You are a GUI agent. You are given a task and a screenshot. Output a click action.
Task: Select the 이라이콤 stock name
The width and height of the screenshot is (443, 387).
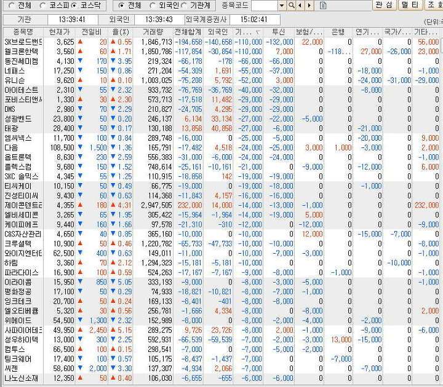[18, 282]
